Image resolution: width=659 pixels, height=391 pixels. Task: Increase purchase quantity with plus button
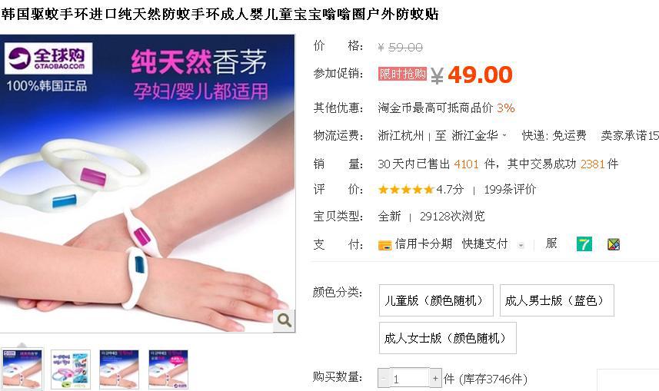[435, 379]
